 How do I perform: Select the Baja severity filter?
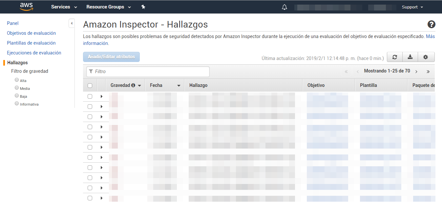click(17, 96)
